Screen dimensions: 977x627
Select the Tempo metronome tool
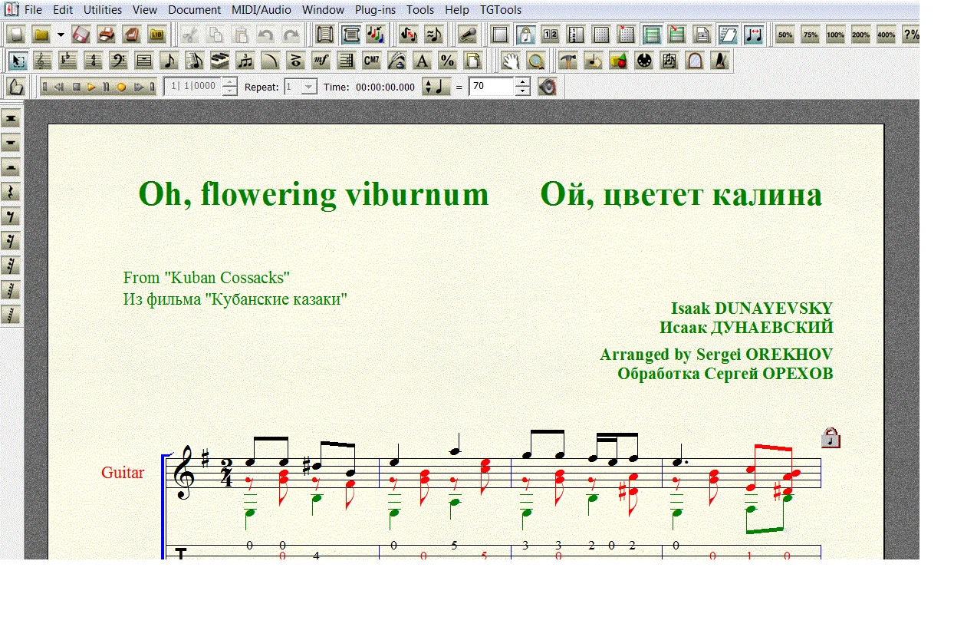point(719,61)
